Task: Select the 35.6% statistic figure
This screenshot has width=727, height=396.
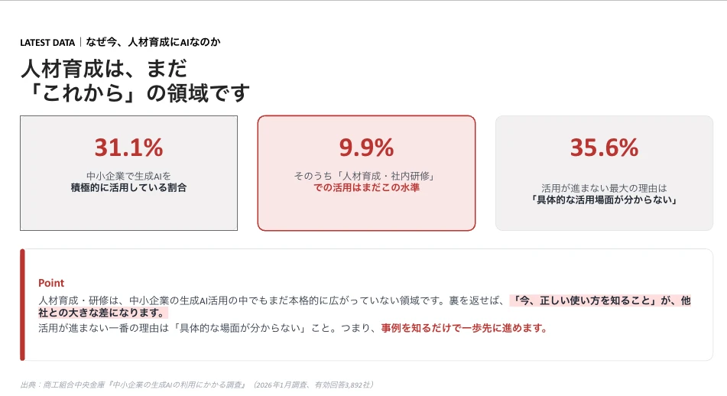Action: [604, 148]
